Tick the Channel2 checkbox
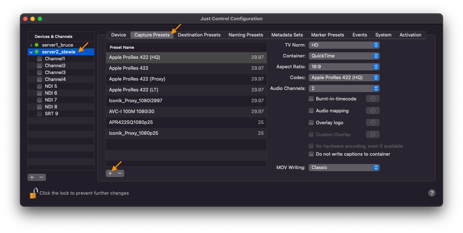The width and height of the screenshot is (463, 233). point(39,66)
